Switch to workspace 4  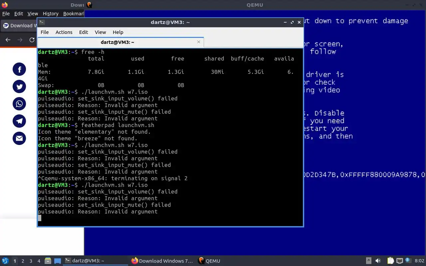click(39, 261)
